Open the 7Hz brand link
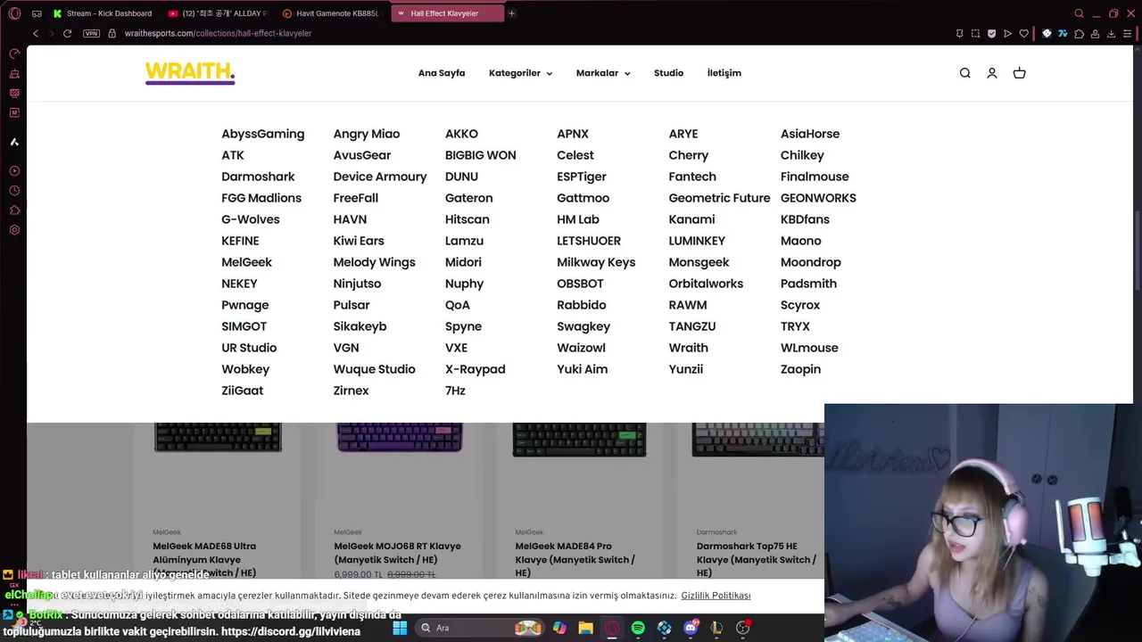The width and height of the screenshot is (1142, 642). point(455,391)
